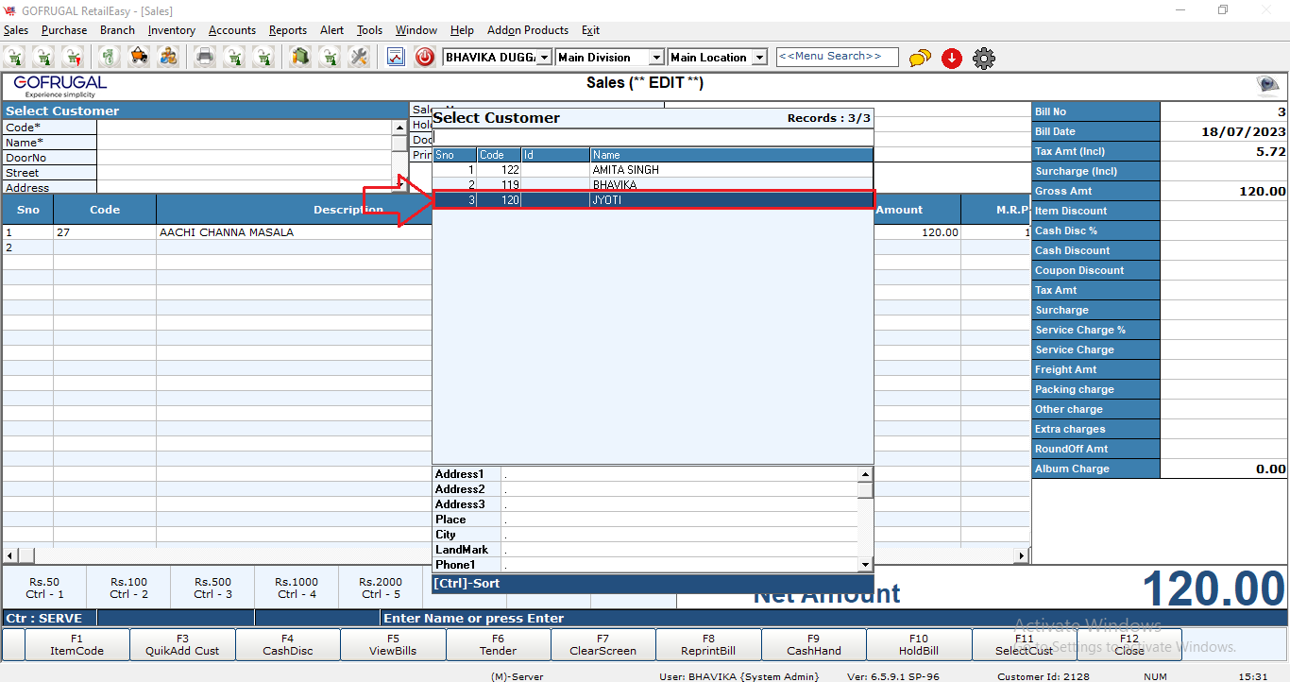Open the Addon Products menu

(528, 30)
